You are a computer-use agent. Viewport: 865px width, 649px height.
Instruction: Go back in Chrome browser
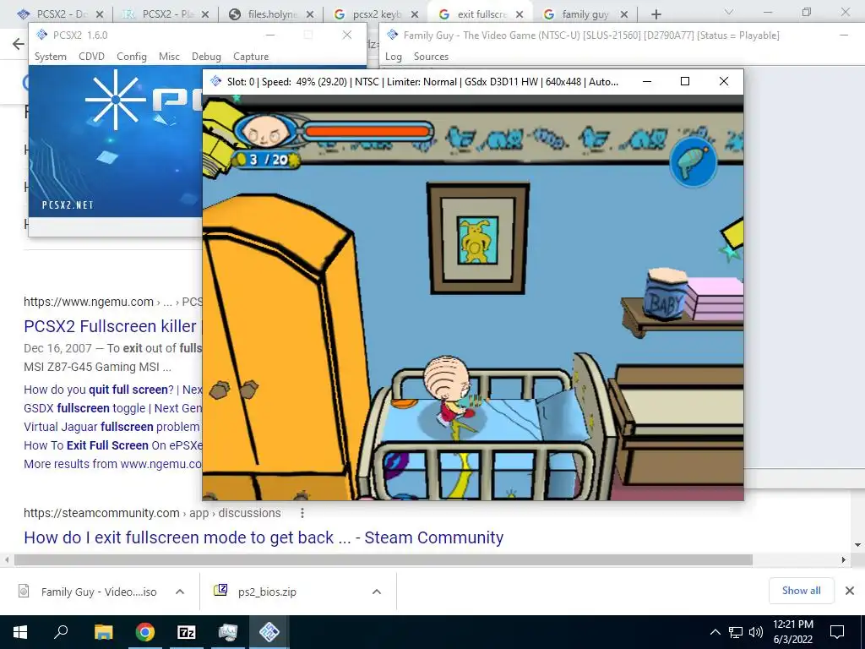[19, 44]
